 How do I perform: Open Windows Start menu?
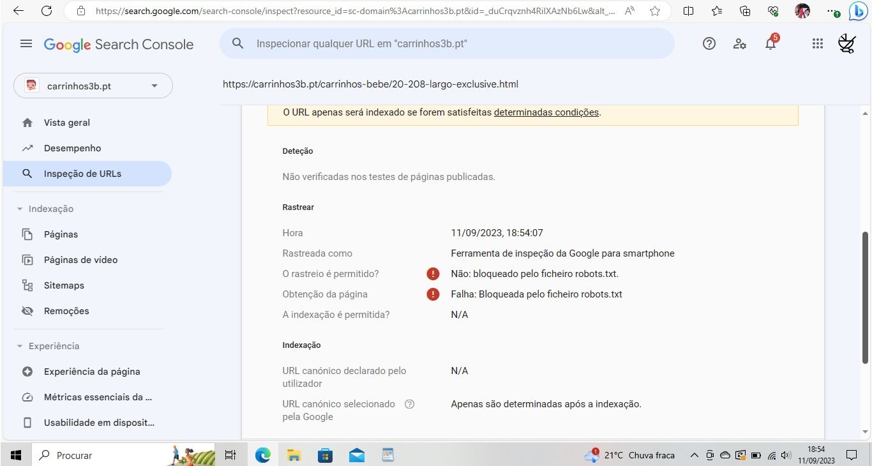point(16,455)
